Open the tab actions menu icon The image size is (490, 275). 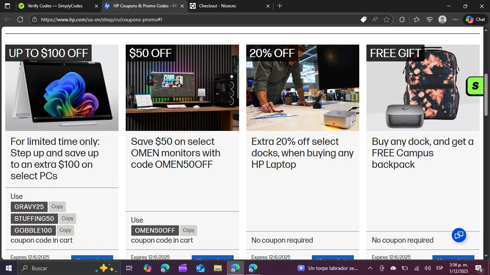[7, 6]
